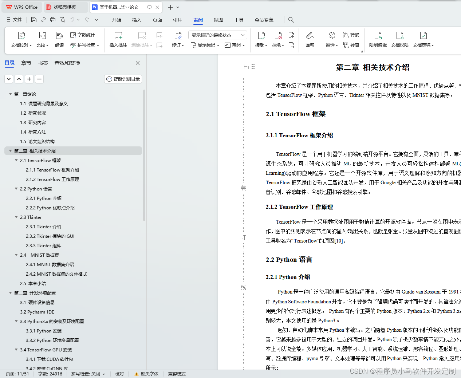This screenshot has height=378, width=461.
Task: Jump to section 3.2 Pycharm IDE
Action: pos(37,312)
